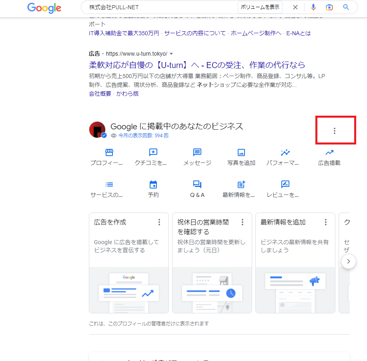Open the ホームページ制作へ link

tap(256, 33)
